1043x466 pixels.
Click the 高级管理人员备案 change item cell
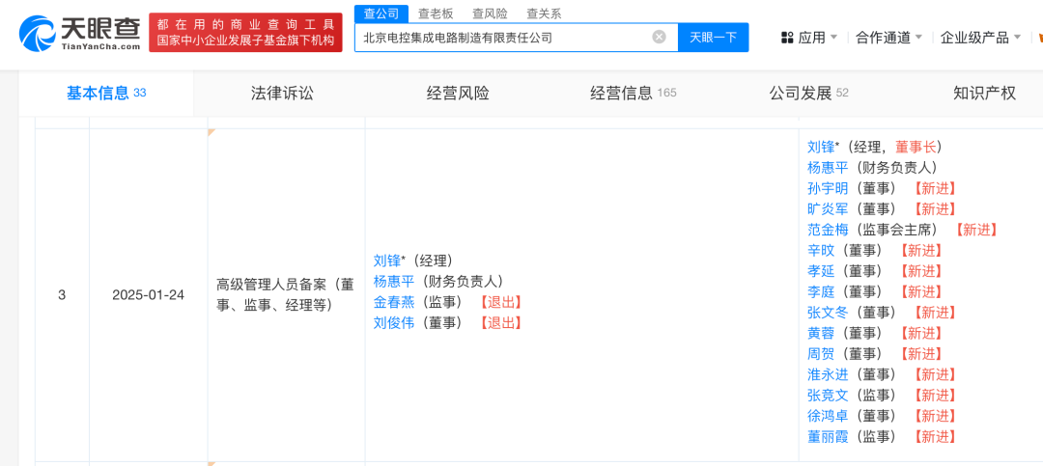coord(286,294)
